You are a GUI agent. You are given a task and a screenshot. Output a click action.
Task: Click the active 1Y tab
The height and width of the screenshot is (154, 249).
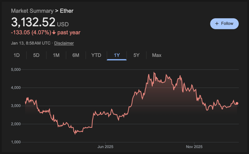click(117, 55)
